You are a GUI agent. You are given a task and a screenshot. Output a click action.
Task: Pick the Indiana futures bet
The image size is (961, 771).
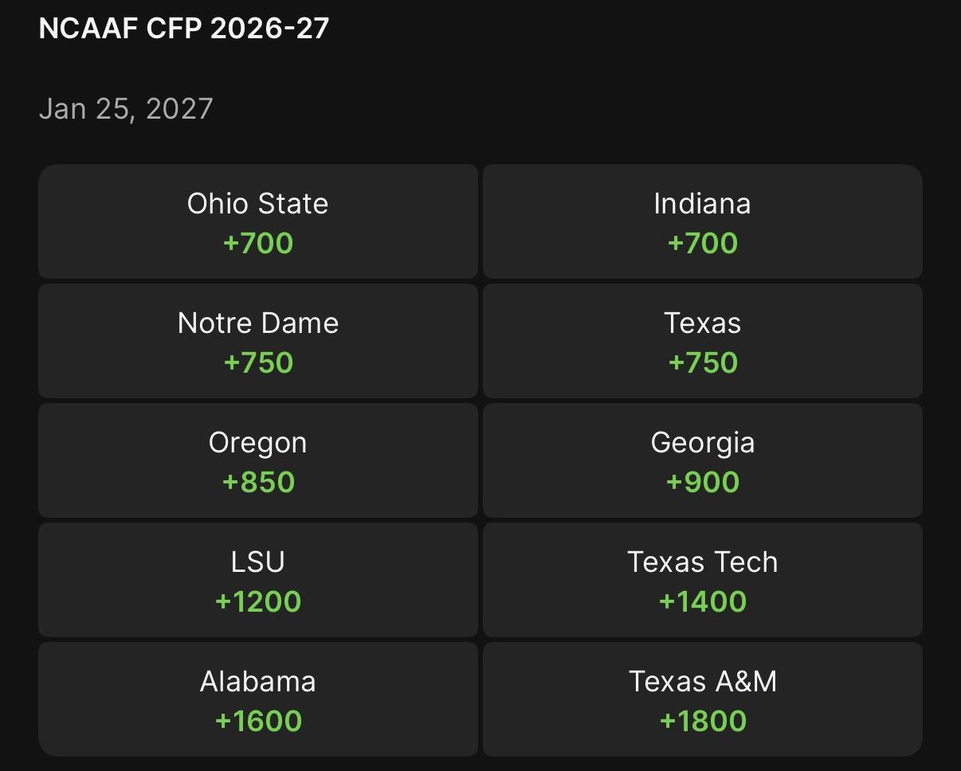[702, 221]
